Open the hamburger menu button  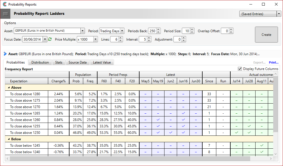(x=5, y=14)
